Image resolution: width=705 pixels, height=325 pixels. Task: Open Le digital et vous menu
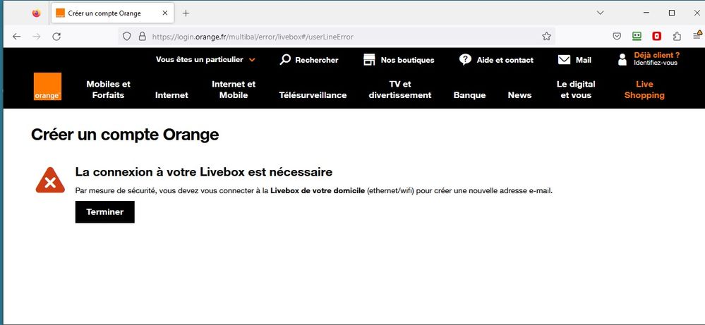point(576,90)
